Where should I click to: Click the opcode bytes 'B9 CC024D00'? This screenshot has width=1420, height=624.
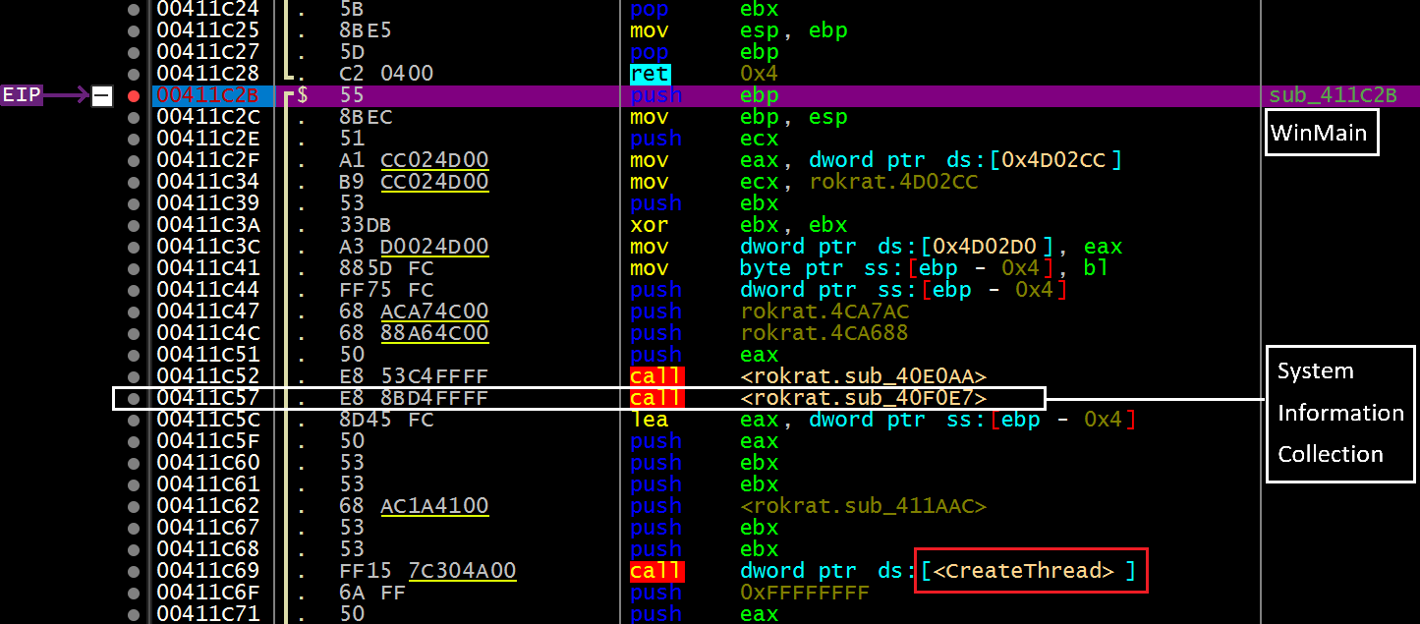414,182
